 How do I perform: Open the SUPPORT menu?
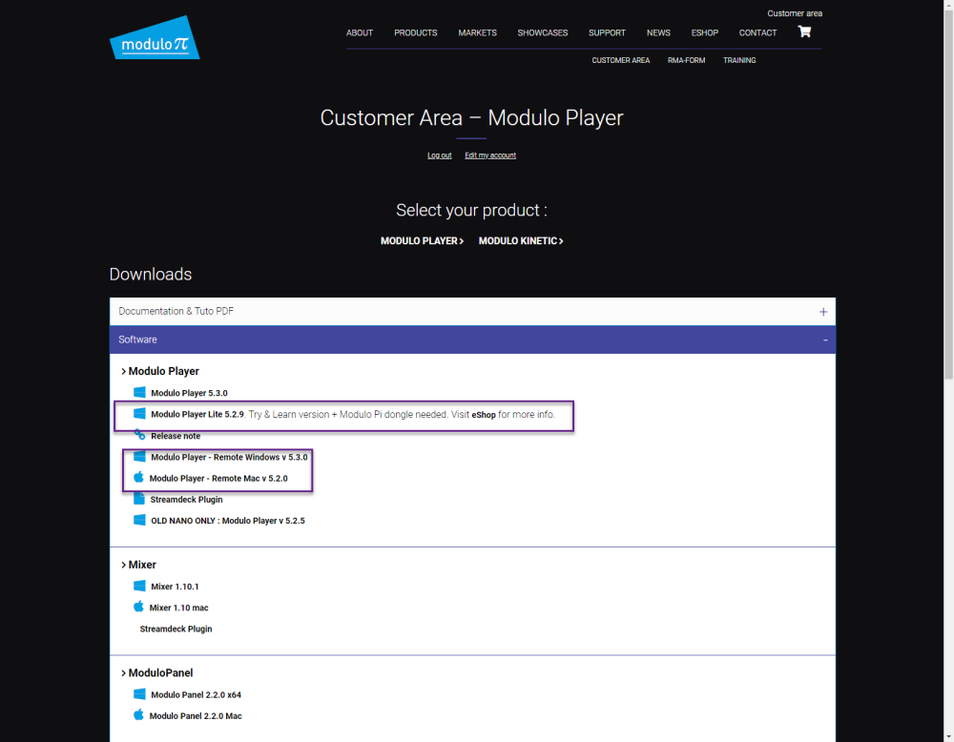607,32
